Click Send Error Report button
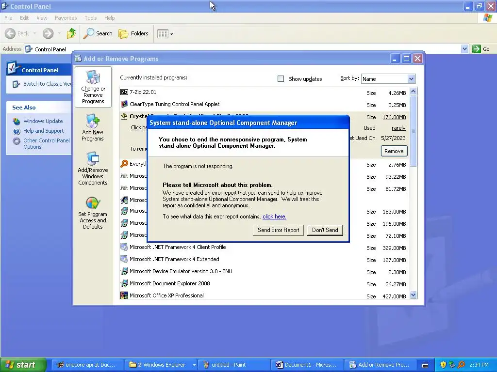Screen dimensions: 497x372 pyautogui.click(x=278, y=230)
